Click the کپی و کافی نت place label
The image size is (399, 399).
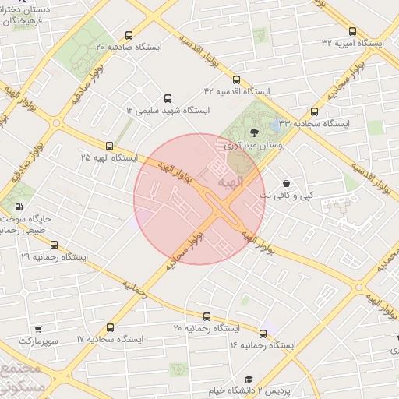(x=287, y=196)
